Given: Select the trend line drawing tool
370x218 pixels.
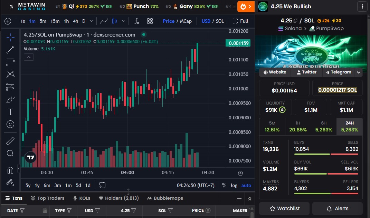Looking at the screenshot, I should [x=10, y=50].
